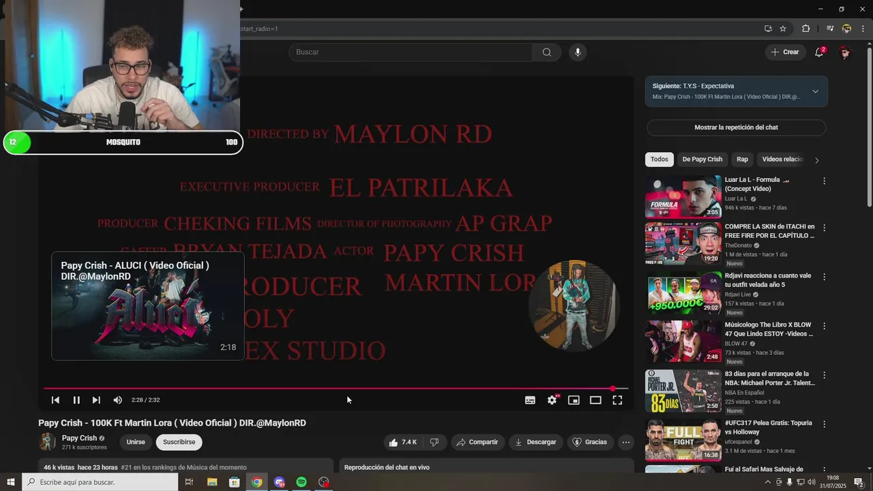
Task: Open the Papy Crish channel name link
Action: 79,438
